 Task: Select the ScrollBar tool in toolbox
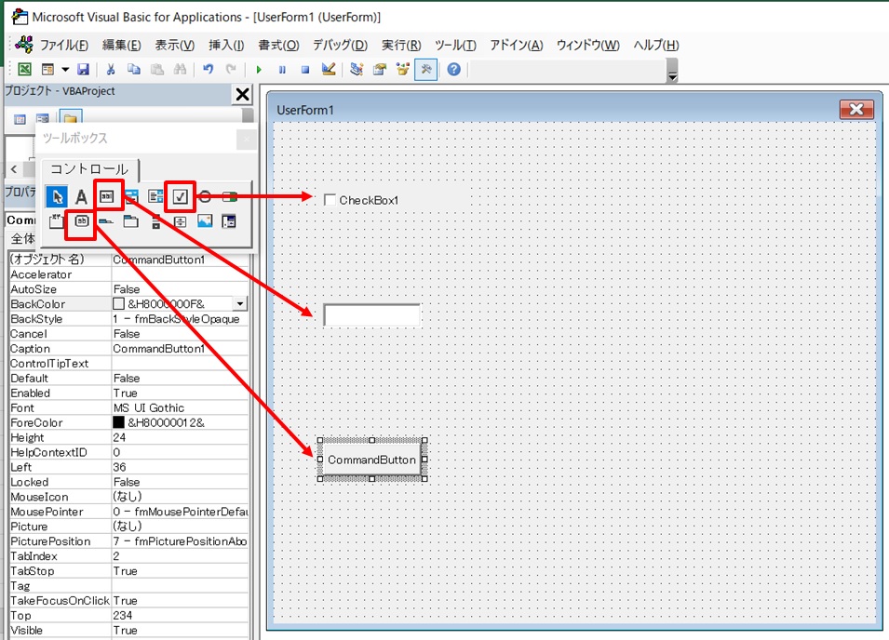tap(155, 221)
